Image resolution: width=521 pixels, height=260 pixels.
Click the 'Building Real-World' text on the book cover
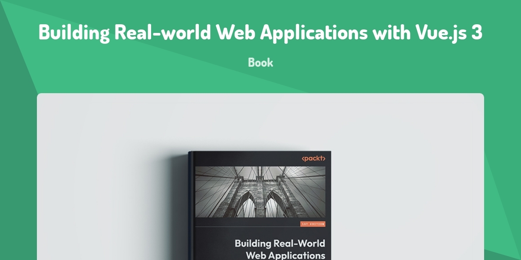click(x=280, y=243)
